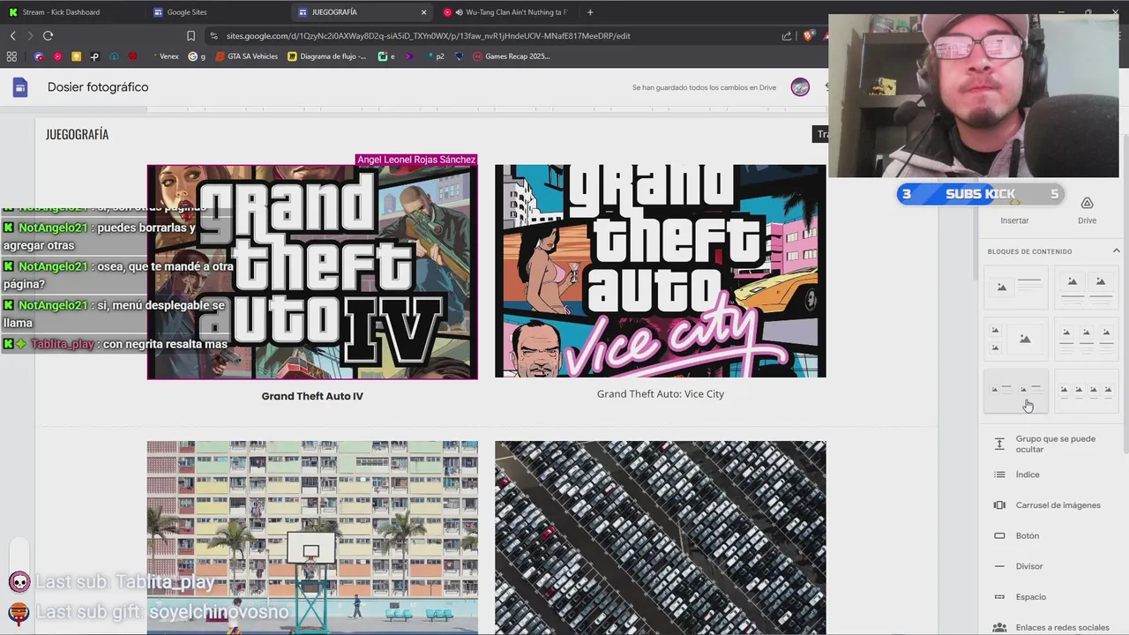Go back with the browser arrow

click(12, 36)
